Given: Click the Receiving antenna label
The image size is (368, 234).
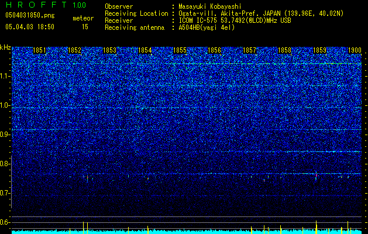Looking at the screenshot, I should coord(135,27).
